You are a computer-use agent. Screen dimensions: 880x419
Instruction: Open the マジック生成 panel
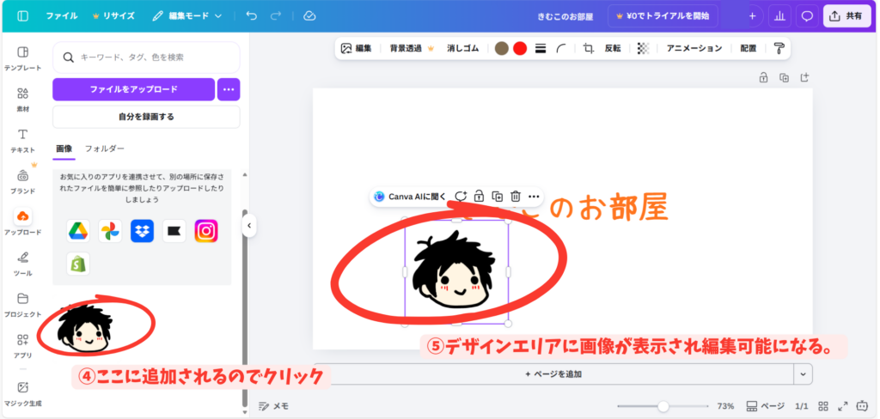tap(22, 394)
